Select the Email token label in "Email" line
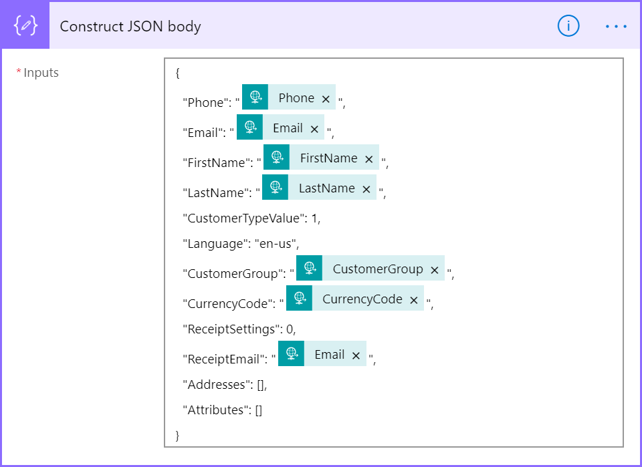The width and height of the screenshot is (642, 467). coord(288,128)
